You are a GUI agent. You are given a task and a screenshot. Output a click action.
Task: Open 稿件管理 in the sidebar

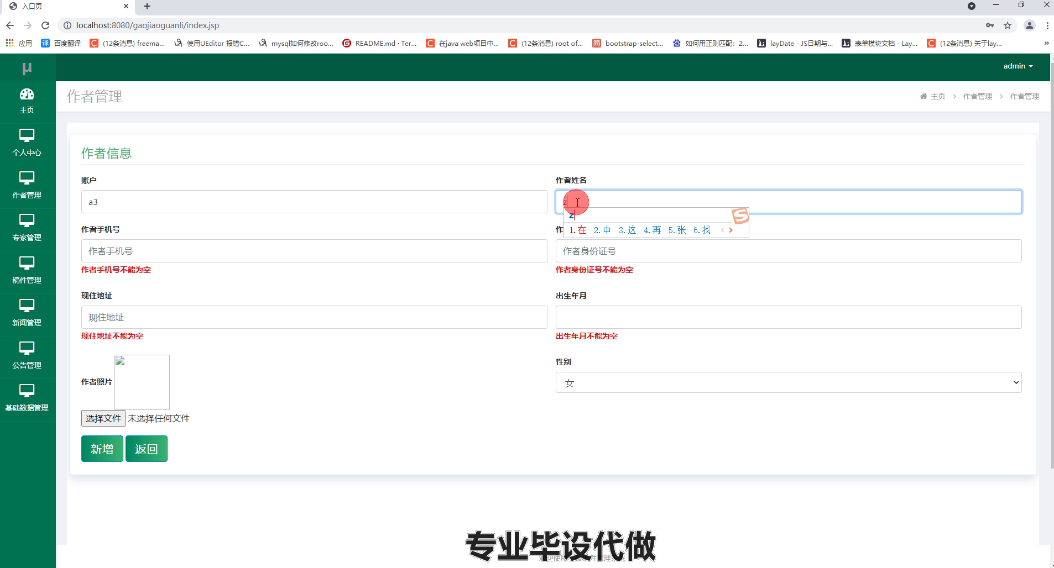27,271
